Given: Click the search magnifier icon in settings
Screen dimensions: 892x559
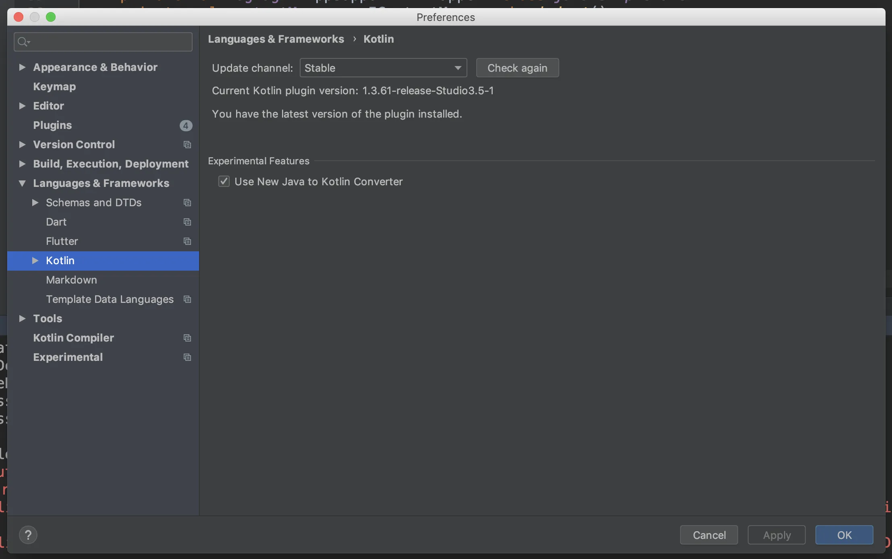Looking at the screenshot, I should (23, 42).
